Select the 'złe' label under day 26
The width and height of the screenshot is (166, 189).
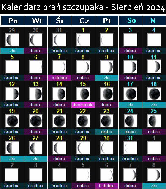pos(12,159)
